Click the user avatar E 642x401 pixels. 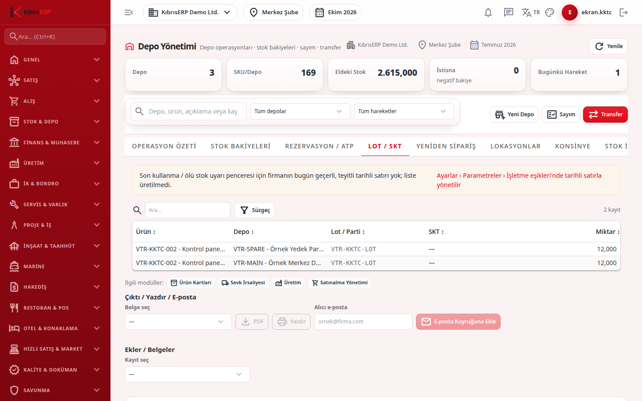[x=570, y=12]
